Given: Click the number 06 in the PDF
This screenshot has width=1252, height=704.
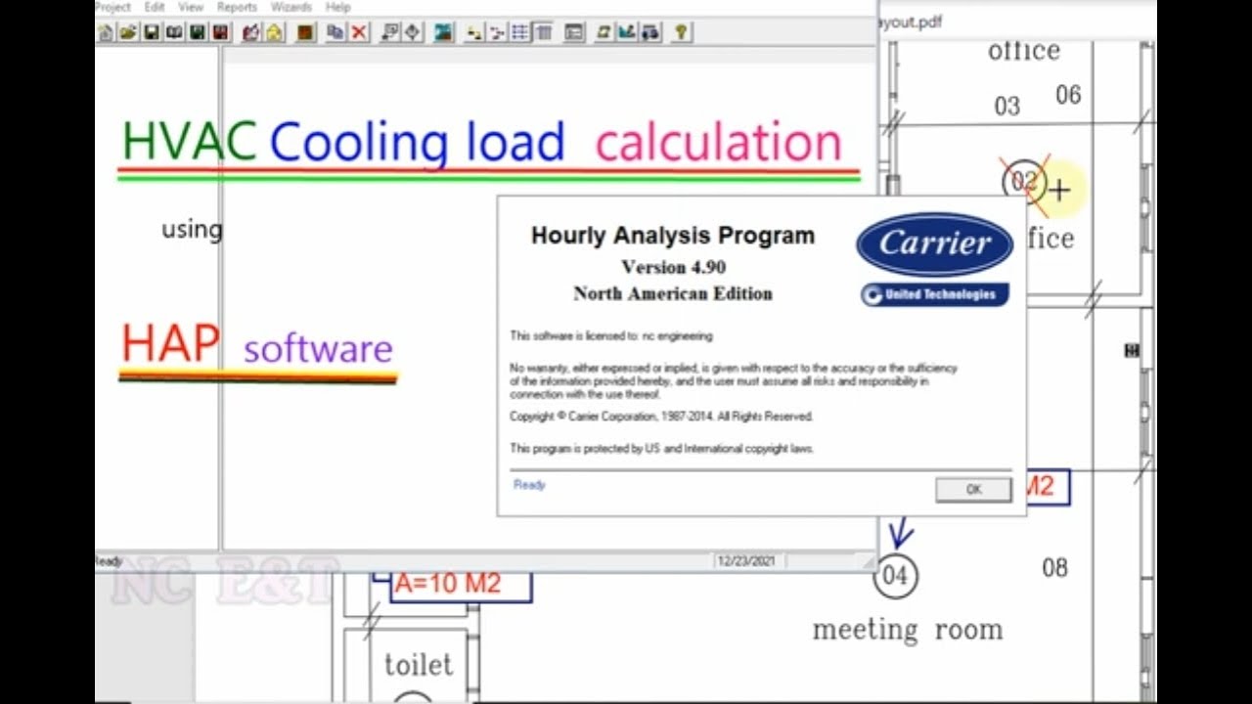Looking at the screenshot, I should pos(1068,95).
